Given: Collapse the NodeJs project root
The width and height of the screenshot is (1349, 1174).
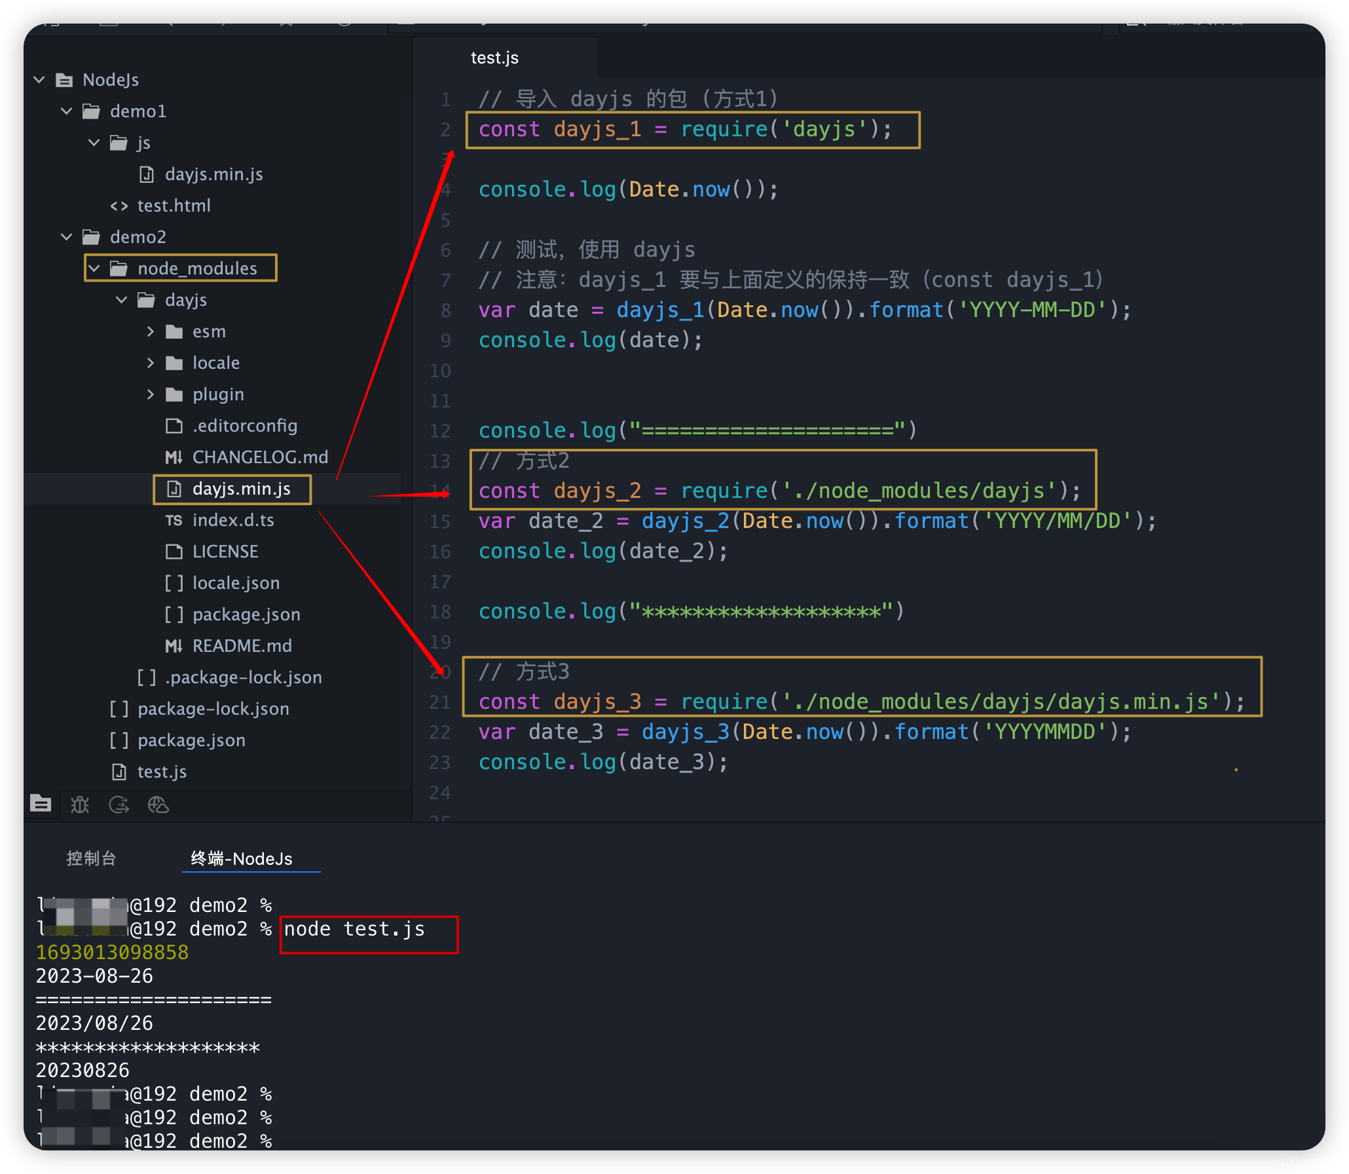Looking at the screenshot, I should pyautogui.click(x=39, y=80).
